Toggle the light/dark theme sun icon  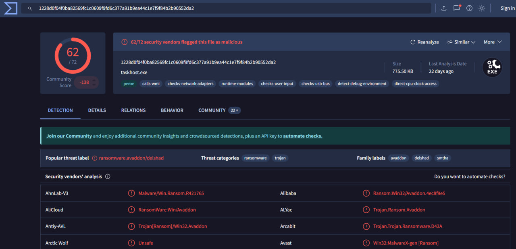pyautogui.click(x=482, y=8)
